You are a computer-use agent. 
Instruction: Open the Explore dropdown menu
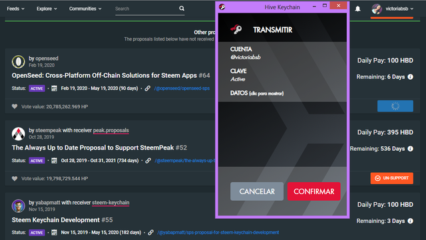click(47, 9)
